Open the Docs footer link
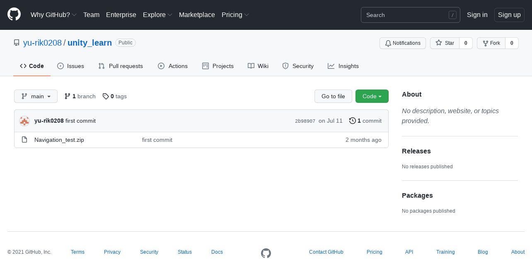532x279 pixels. pos(217,252)
